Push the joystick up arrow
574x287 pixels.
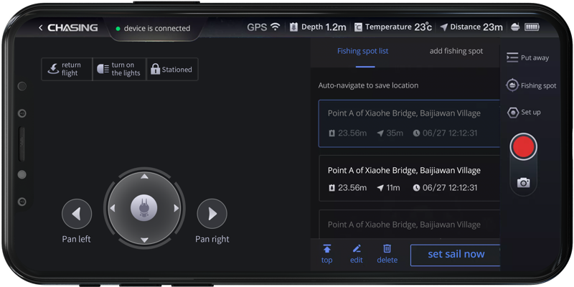pos(145,177)
